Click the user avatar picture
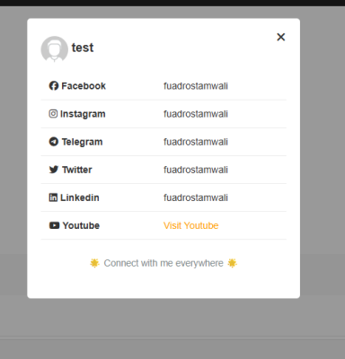 tap(54, 49)
